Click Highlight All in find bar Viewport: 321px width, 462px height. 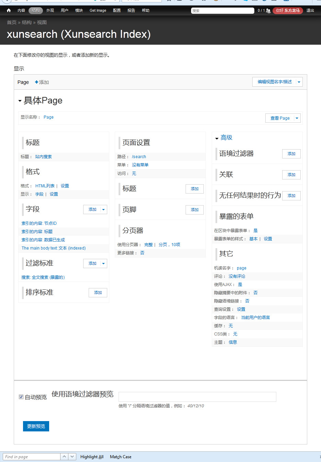click(x=92, y=456)
